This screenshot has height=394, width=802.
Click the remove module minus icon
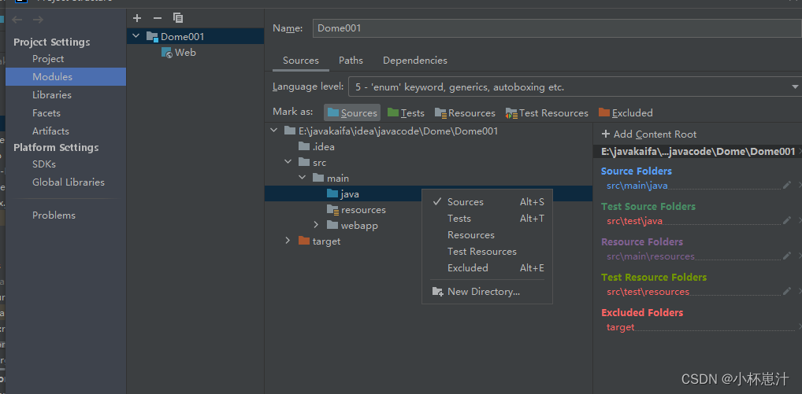click(158, 18)
